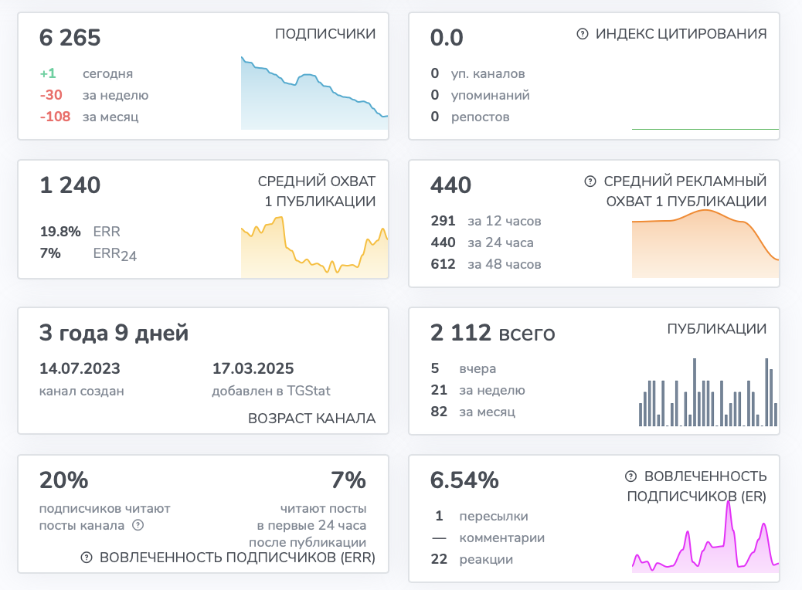The height and width of the screenshot is (590, 802).
Task: Open the blue subscribers trend chart
Action: pyautogui.click(x=314, y=93)
